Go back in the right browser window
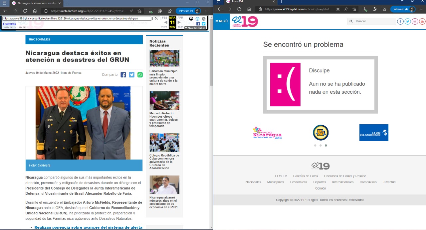The height and width of the screenshot is (230, 426). (x=219, y=9)
